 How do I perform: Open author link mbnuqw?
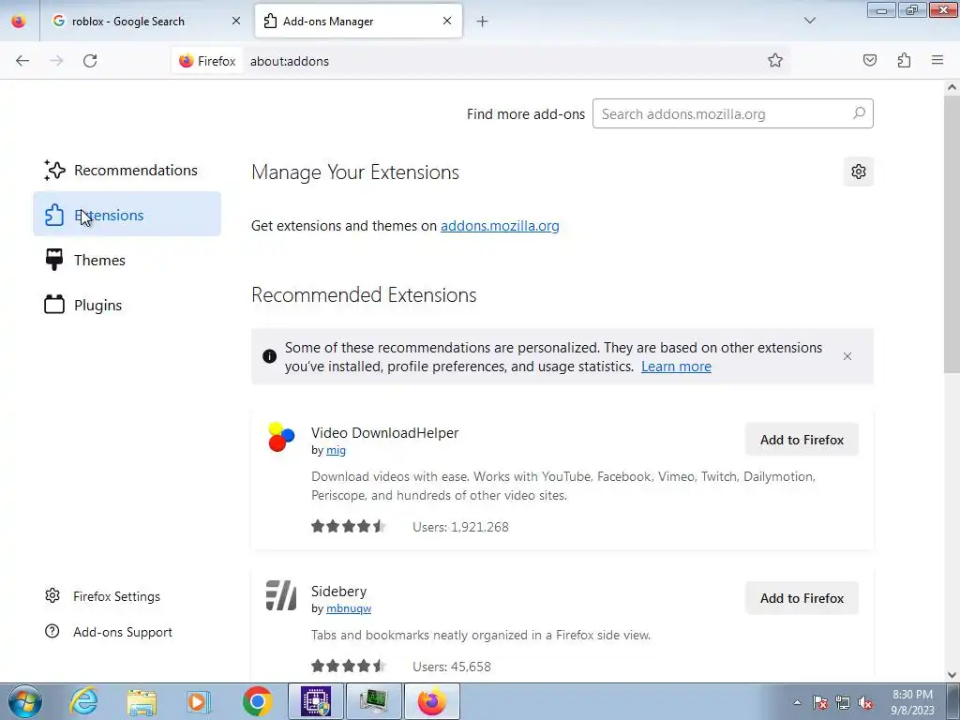349,608
